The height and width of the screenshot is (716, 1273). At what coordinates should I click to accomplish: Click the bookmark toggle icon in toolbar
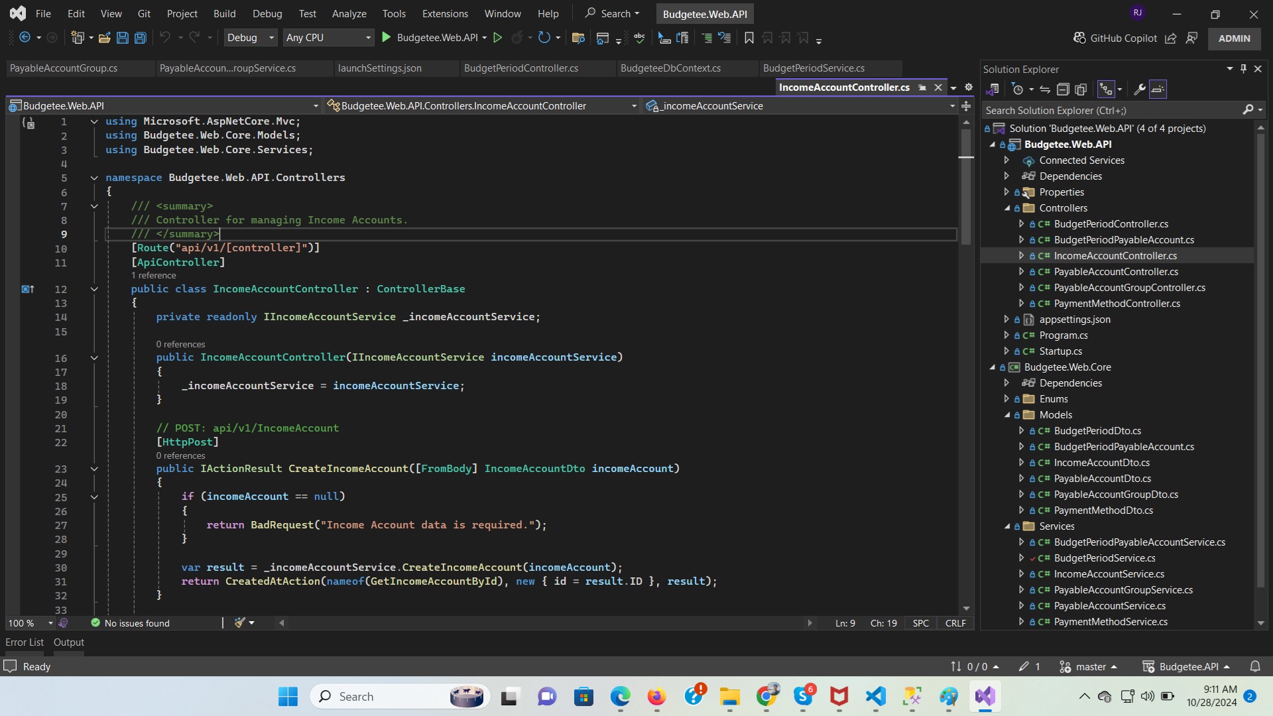click(x=749, y=38)
